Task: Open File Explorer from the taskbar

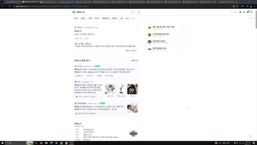Action: (46, 143)
